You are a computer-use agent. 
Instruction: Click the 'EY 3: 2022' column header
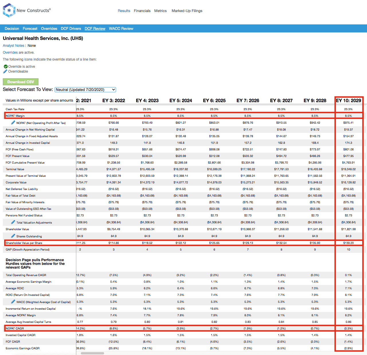pos(114,100)
